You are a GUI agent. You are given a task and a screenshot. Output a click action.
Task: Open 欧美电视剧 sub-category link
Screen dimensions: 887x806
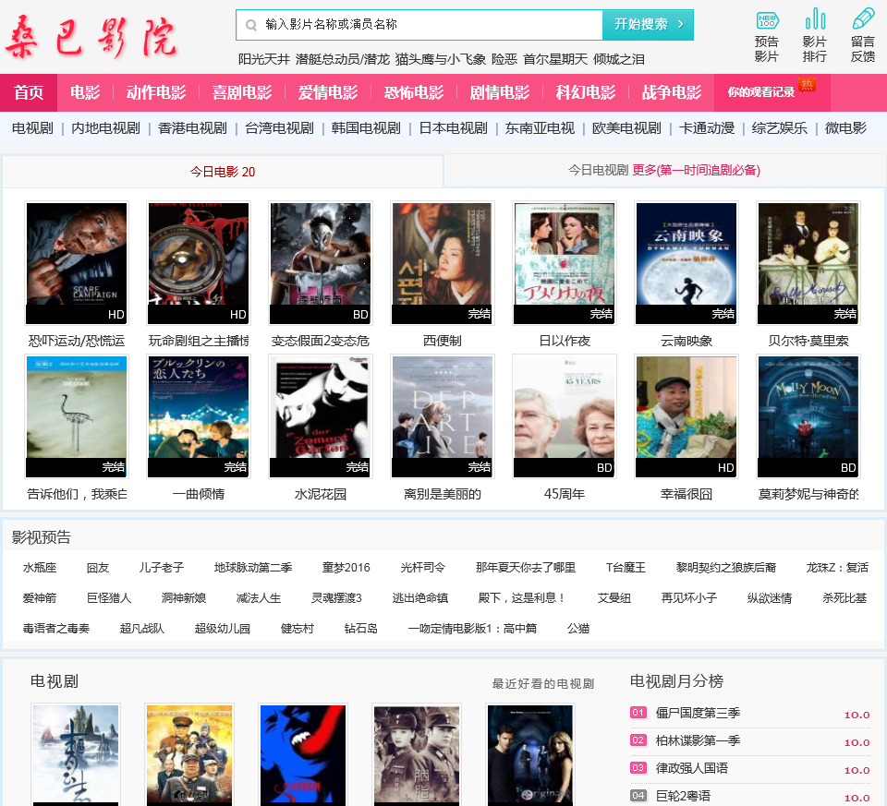coord(626,128)
